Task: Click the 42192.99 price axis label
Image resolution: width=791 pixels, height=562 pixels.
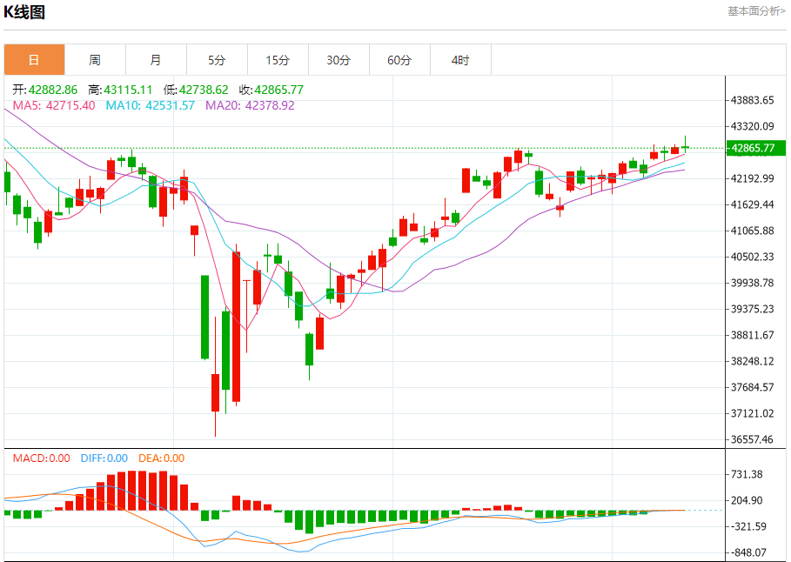Action: point(752,178)
